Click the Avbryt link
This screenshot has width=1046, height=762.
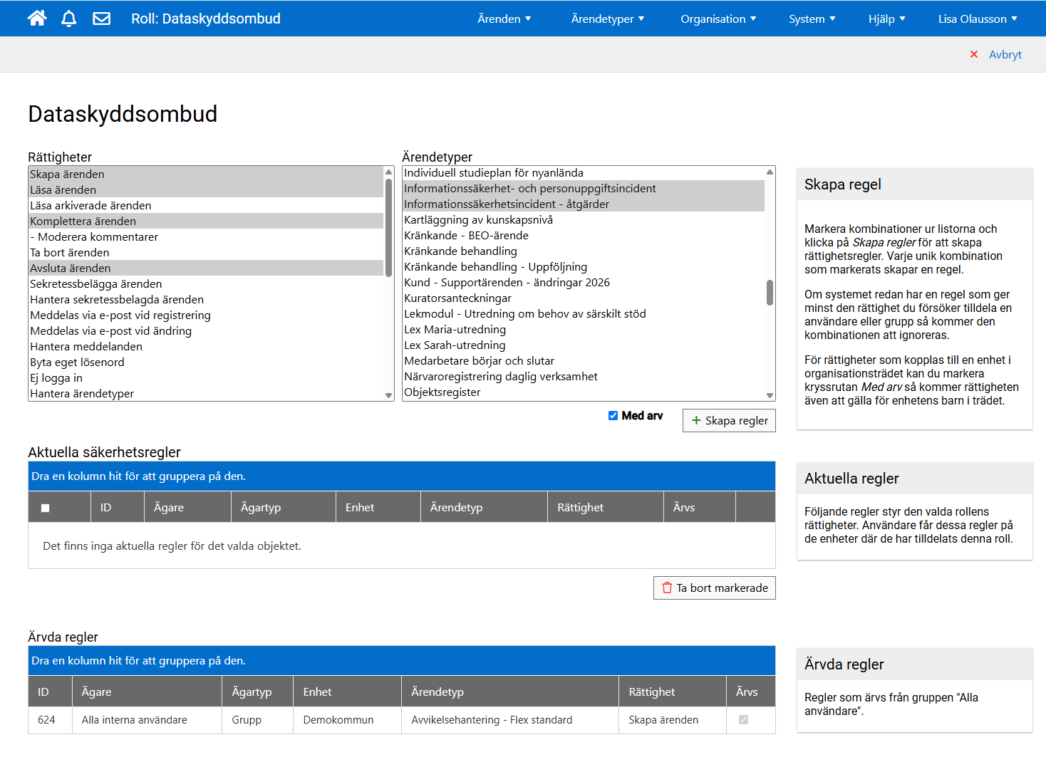pyautogui.click(x=1005, y=54)
